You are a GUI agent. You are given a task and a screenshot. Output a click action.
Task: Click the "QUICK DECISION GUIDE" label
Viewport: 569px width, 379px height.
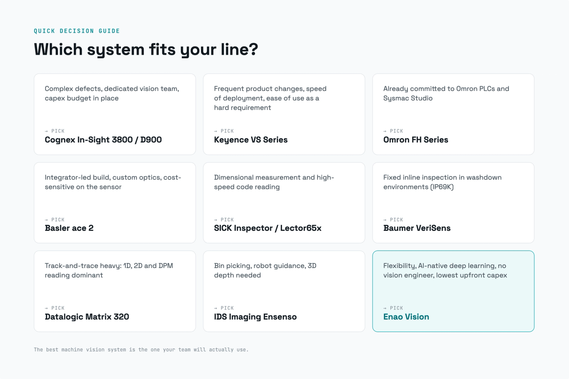[77, 31]
